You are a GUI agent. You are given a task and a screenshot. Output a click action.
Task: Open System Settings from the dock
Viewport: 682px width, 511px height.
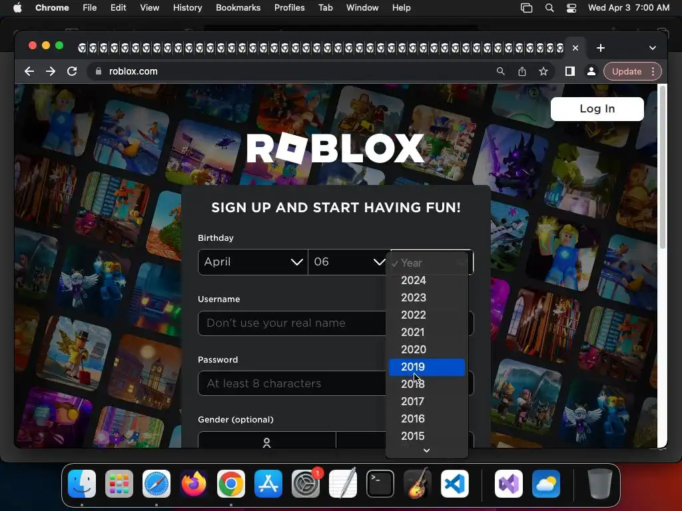306,484
